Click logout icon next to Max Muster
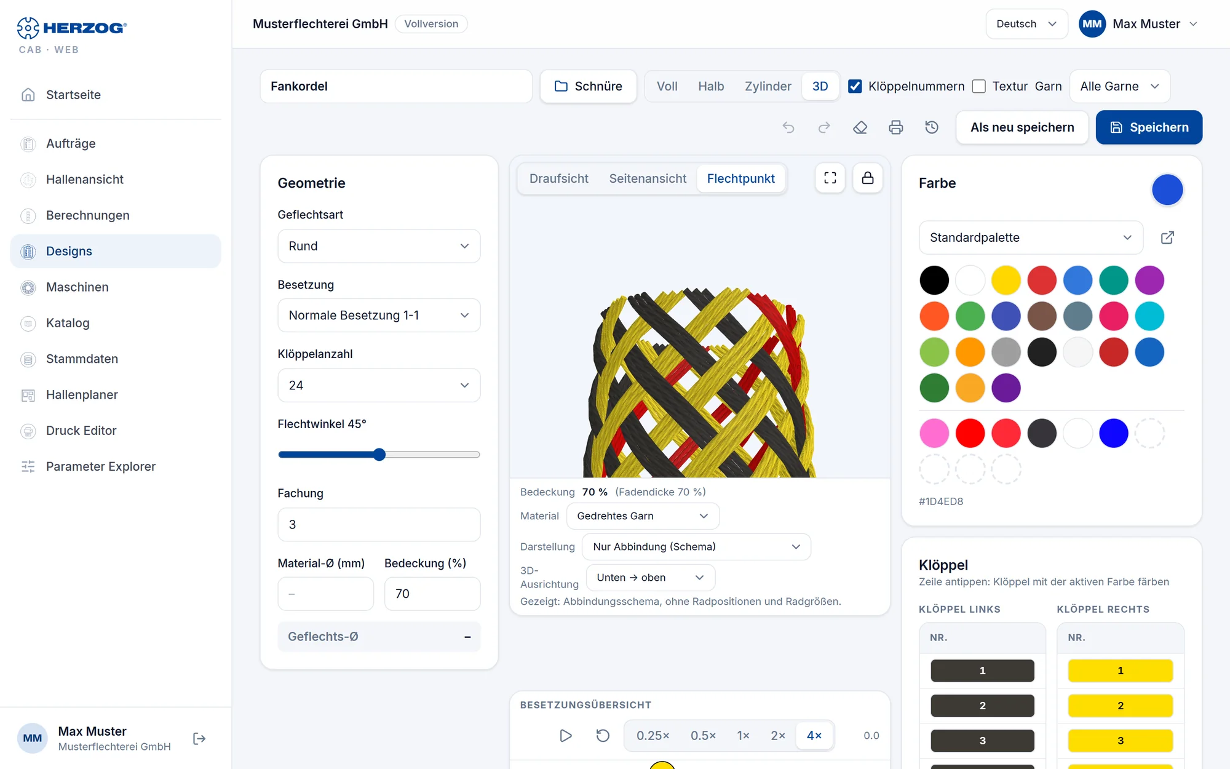 click(x=199, y=738)
